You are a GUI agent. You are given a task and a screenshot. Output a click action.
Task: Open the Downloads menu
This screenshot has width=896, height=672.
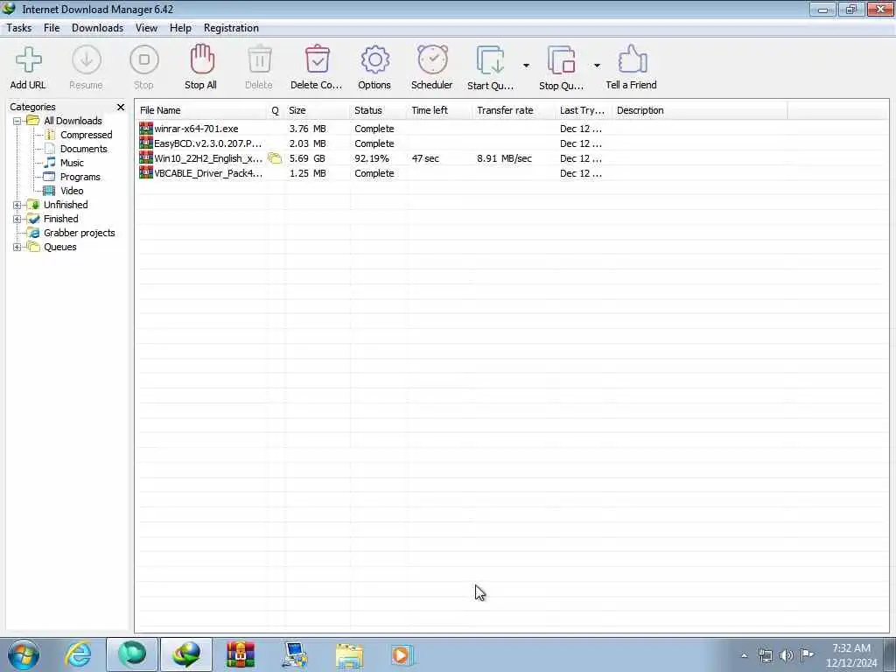tap(97, 28)
